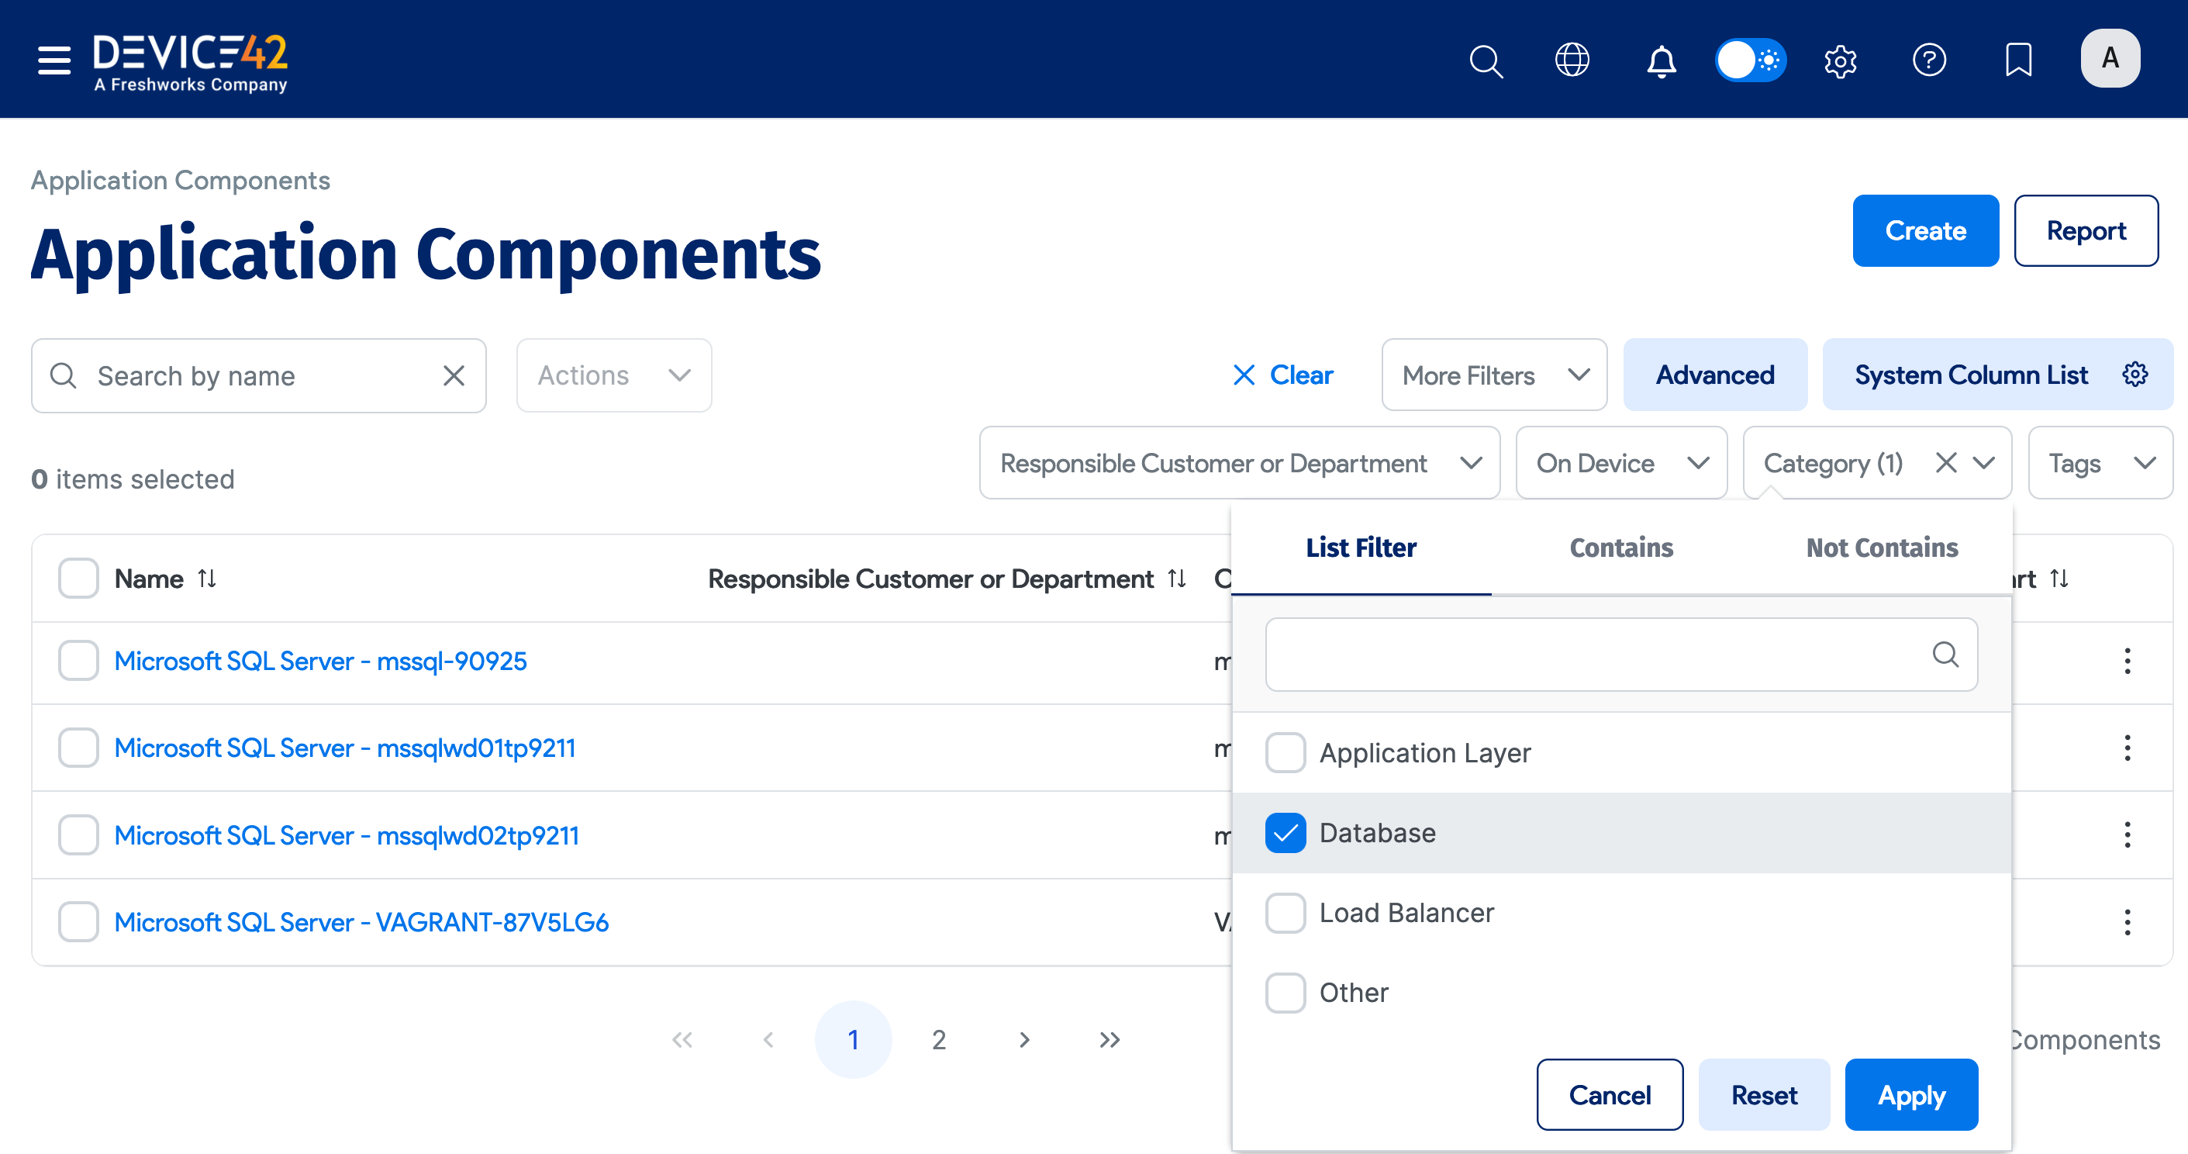Open the help question mark icon
This screenshot has width=2188, height=1154.
[x=1929, y=60]
